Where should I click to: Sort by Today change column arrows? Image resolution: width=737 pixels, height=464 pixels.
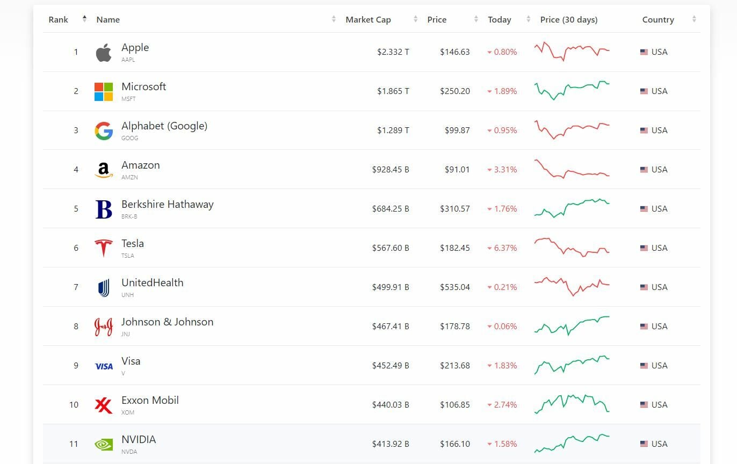(528, 19)
